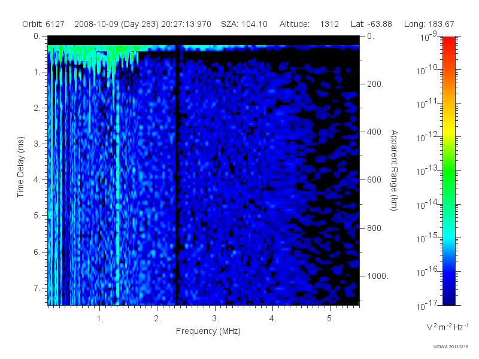Click the Frequency (MHz) axis title
The image size is (479, 359).
[208, 331]
